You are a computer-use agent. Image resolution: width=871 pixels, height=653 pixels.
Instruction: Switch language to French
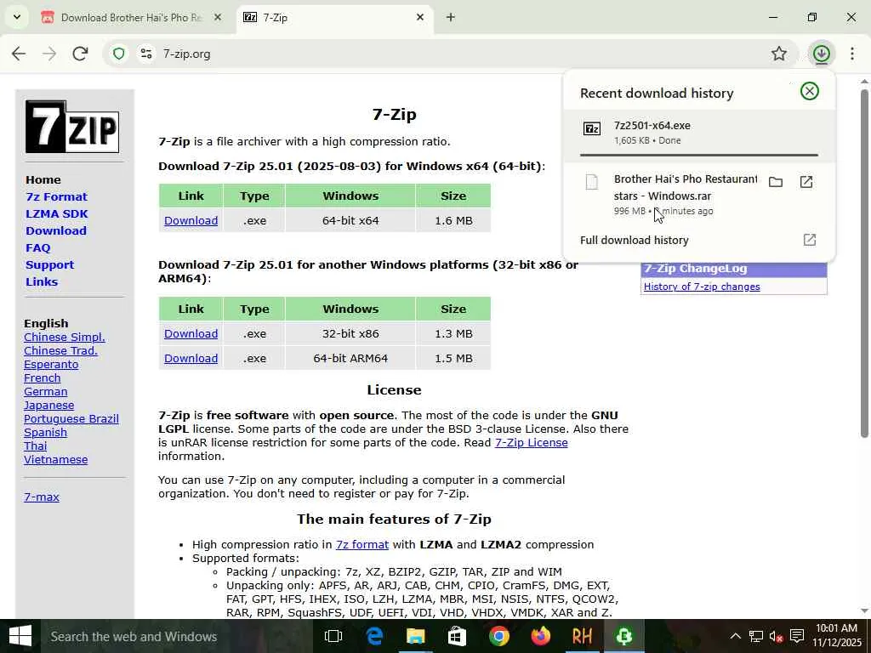click(x=43, y=378)
